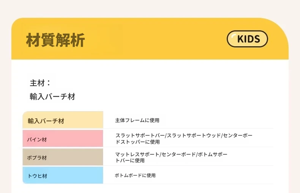This screenshot has height=193, width=300.
Task: Select the pink パイン材 swatch
Action: pyautogui.click(x=63, y=138)
